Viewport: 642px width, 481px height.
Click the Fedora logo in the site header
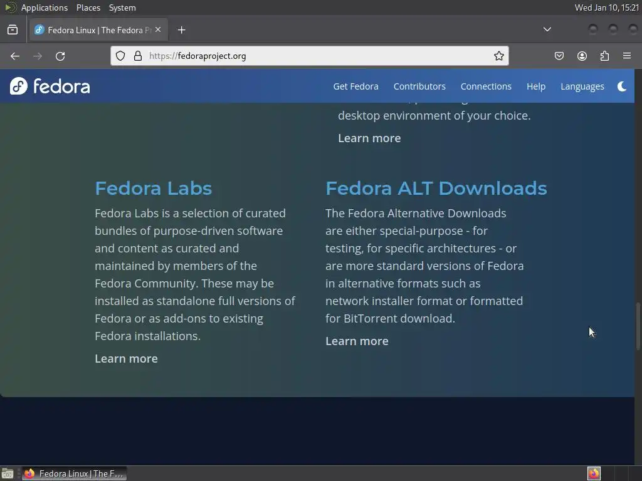coord(50,86)
